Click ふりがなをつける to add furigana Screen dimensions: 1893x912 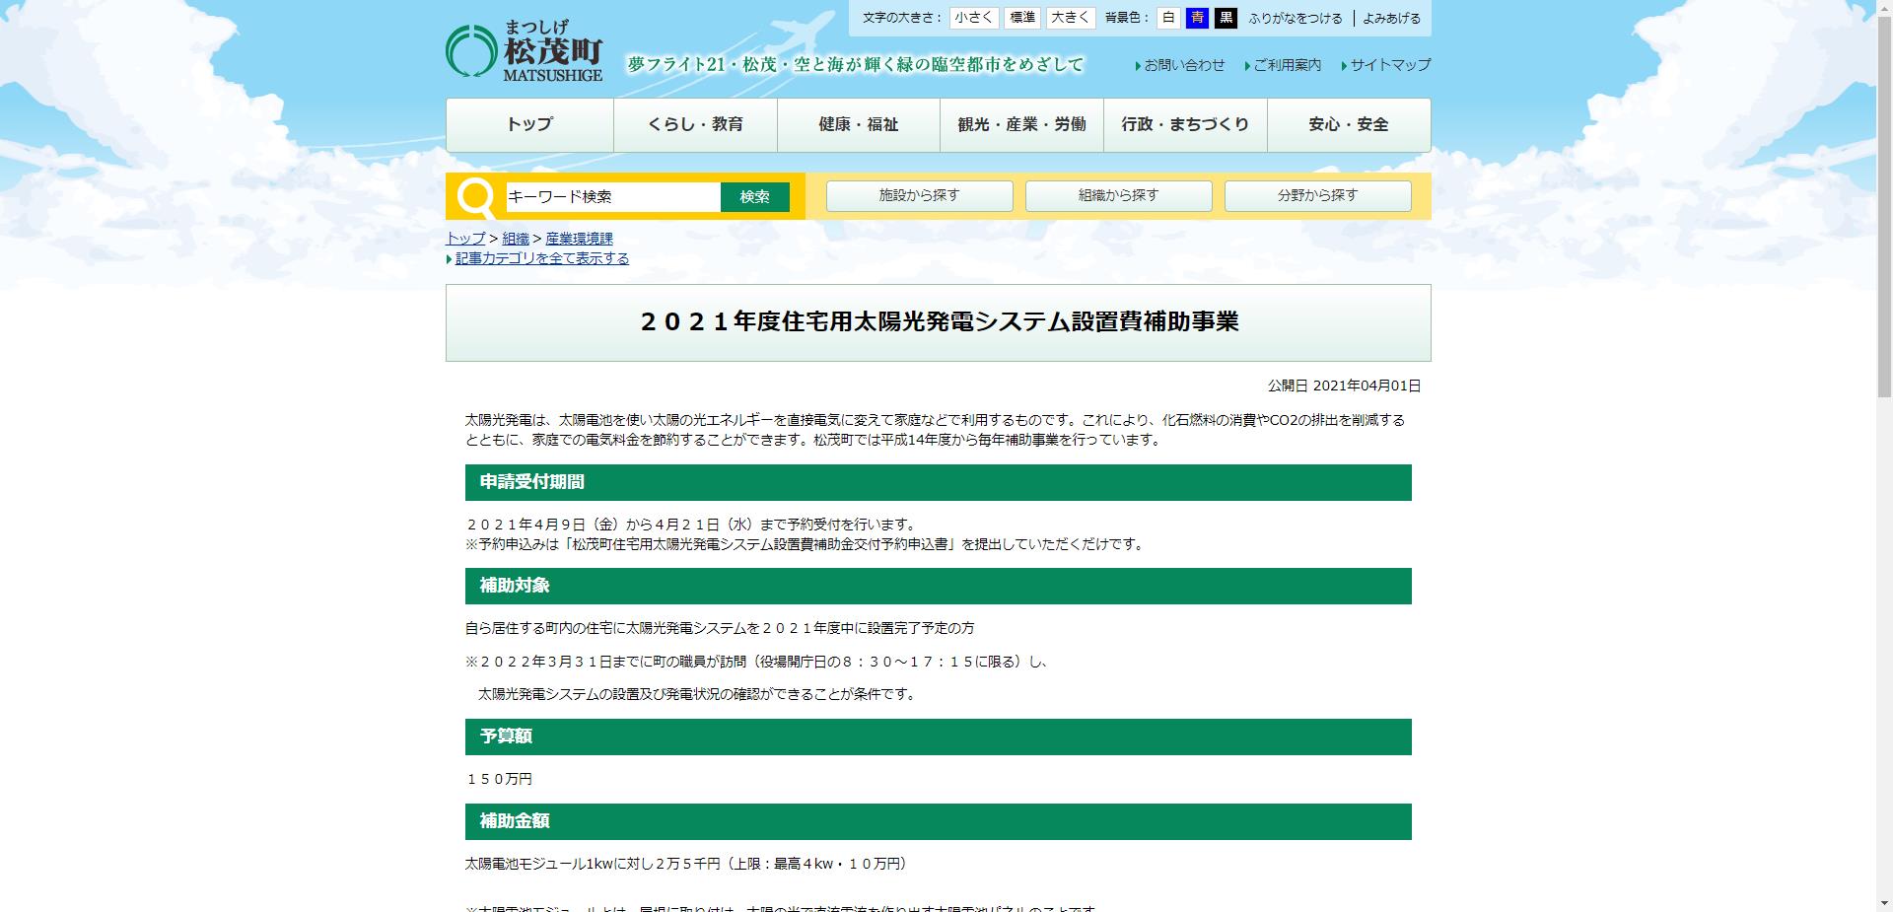click(x=1296, y=18)
